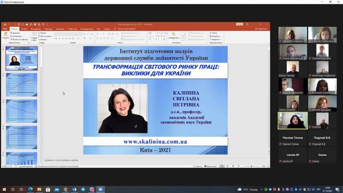This screenshot has width=343, height=193.
Task: Click the www.skalinina.com.ua link on slide
Action: point(155,142)
